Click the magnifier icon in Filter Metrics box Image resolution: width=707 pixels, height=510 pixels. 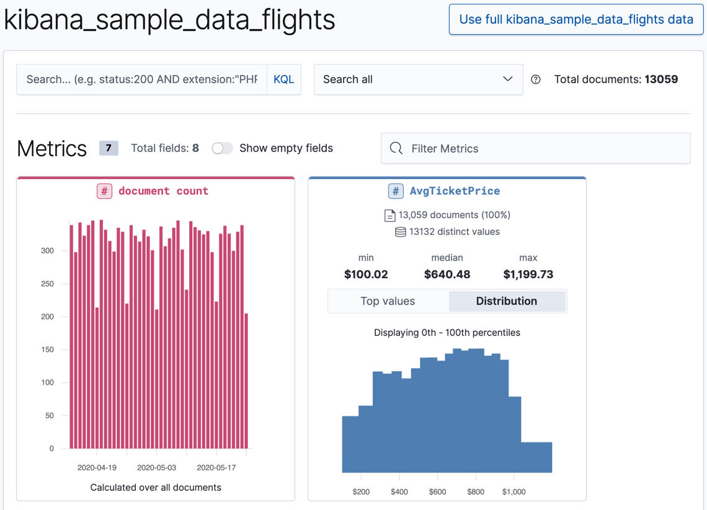click(x=396, y=148)
